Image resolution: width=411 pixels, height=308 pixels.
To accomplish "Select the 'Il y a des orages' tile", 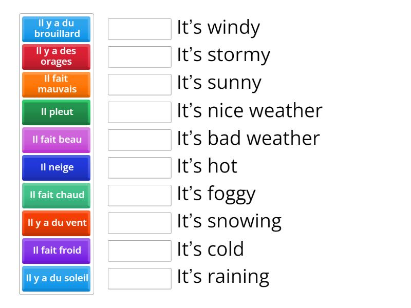I will [x=55, y=57].
